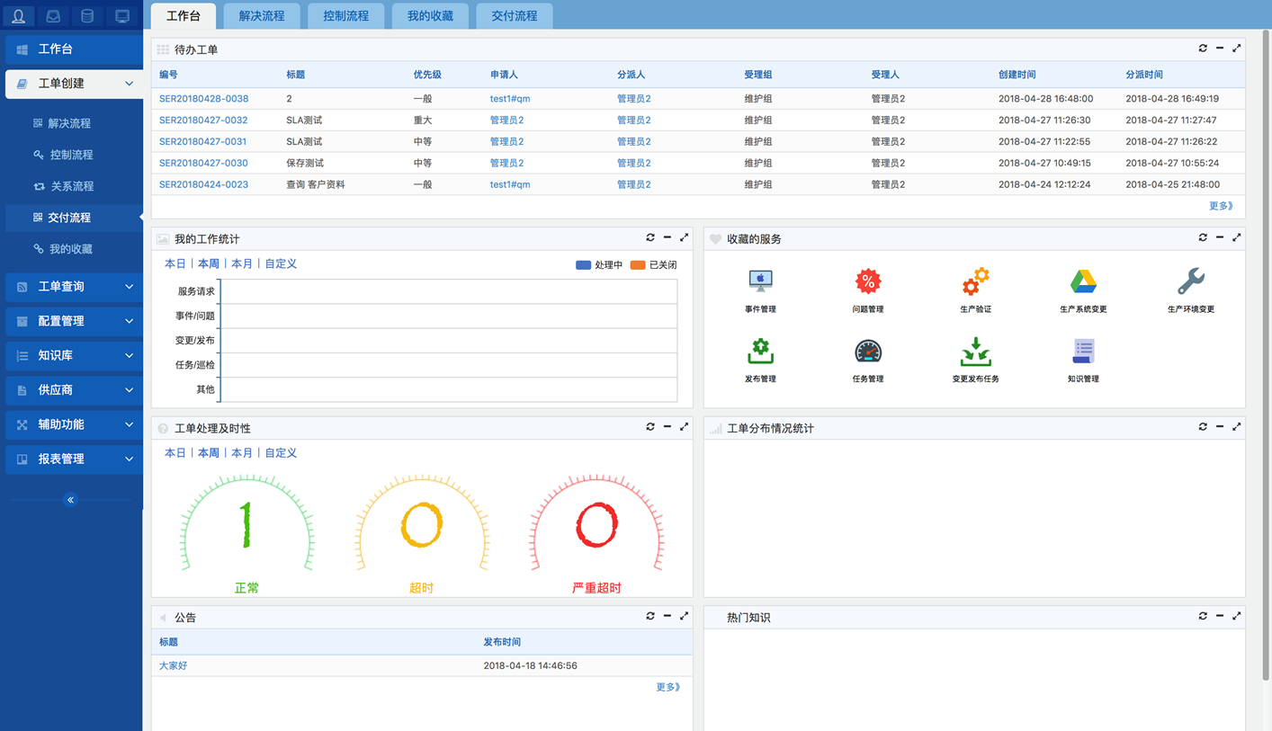Select 交付流程 in the sidebar submenu
The image size is (1272, 731).
point(69,218)
